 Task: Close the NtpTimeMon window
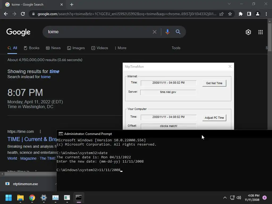pyautogui.click(x=230, y=67)
